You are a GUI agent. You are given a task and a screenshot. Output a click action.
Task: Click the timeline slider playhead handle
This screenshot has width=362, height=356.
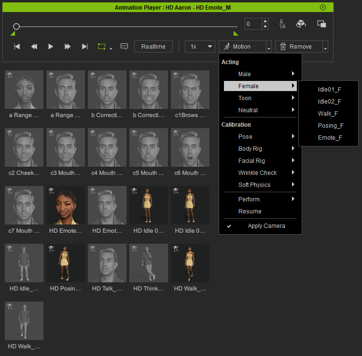(16, 26)
